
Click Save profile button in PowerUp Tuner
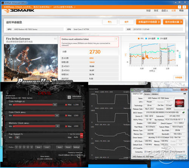click(x=39, y=147)
